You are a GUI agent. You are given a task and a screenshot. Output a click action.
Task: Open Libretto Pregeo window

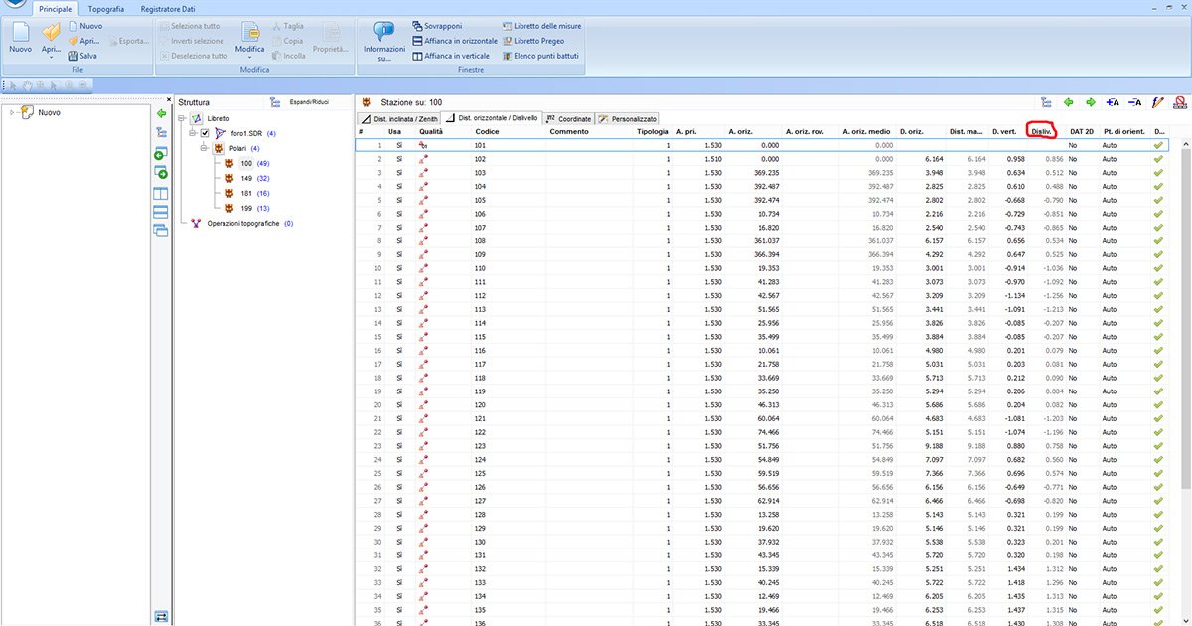click(532, 41)
